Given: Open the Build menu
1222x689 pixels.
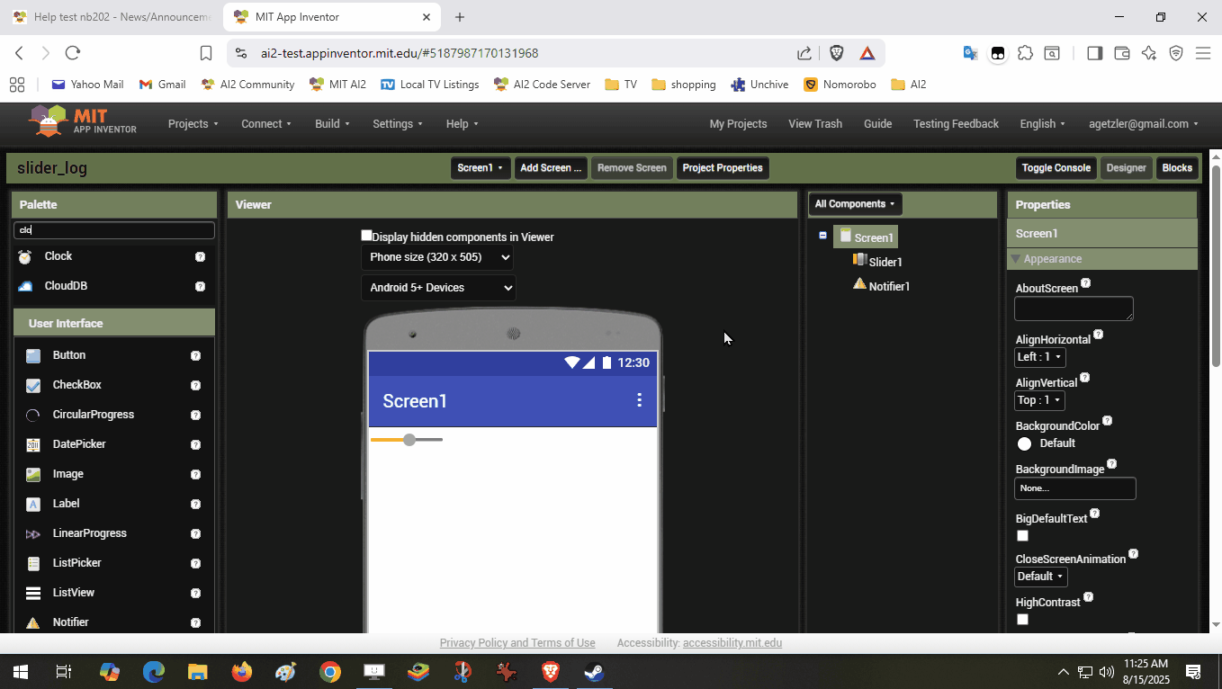Looking at the screenshot, I should click(x=331, y=124).
